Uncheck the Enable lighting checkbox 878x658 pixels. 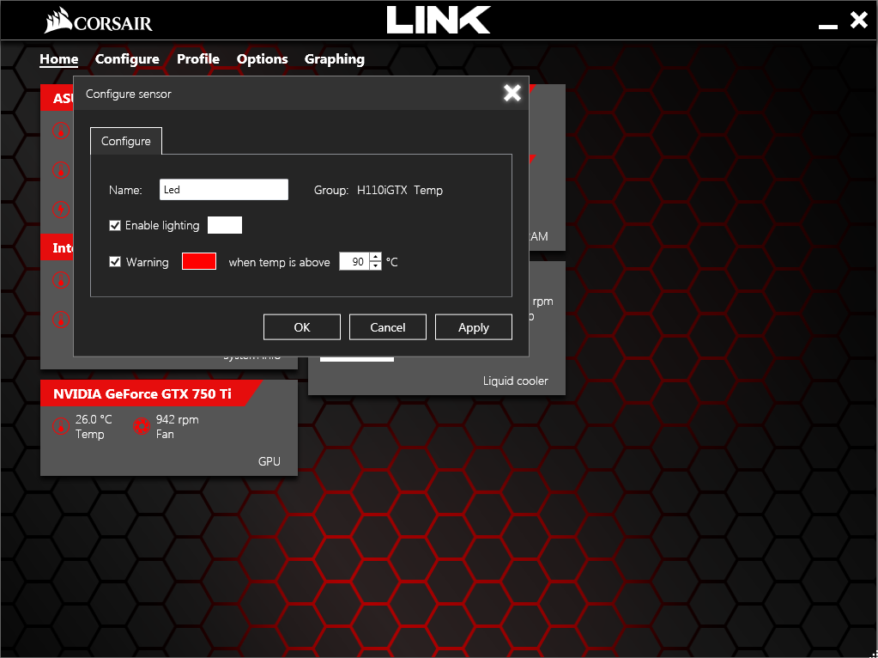click(115, 225)
